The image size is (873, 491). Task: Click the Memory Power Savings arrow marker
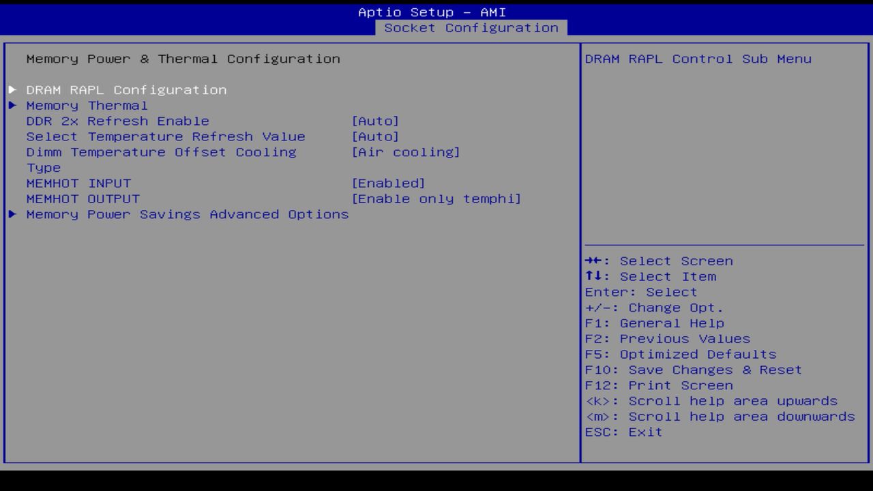click(12, 214)
